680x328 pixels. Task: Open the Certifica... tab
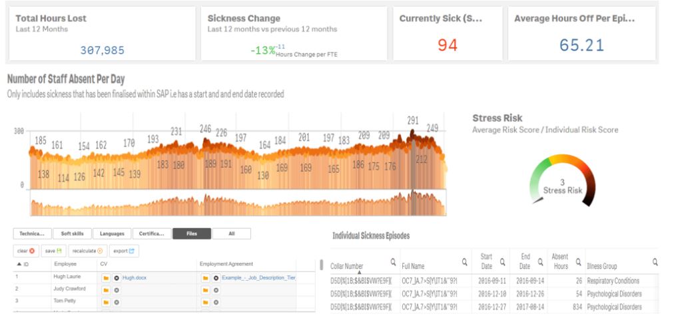[x=152, y=234]
